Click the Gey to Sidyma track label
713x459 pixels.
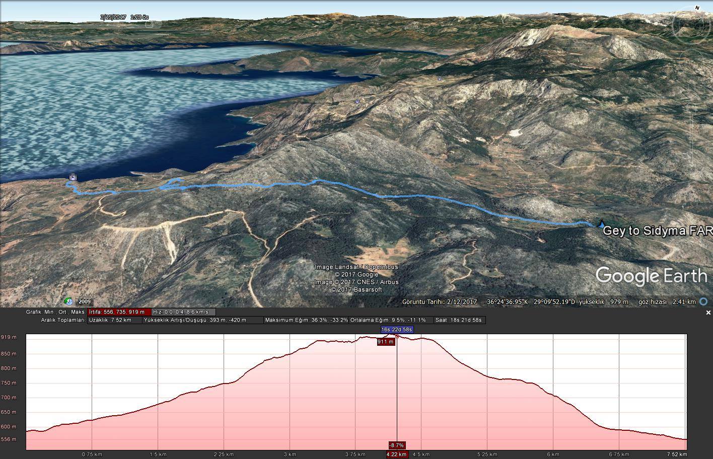click(x=658, y=231)
